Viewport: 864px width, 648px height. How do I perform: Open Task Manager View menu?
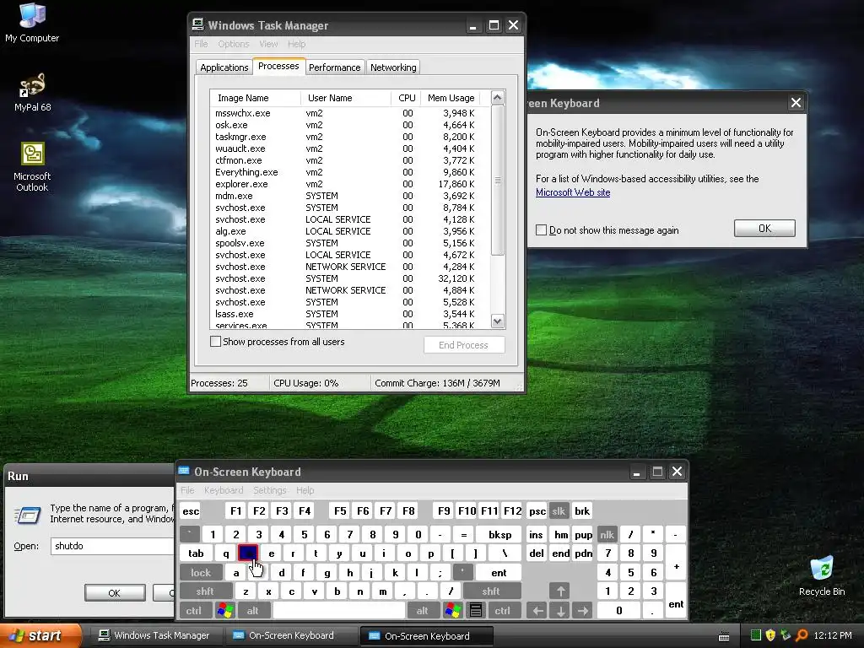(x=268, y=44)
